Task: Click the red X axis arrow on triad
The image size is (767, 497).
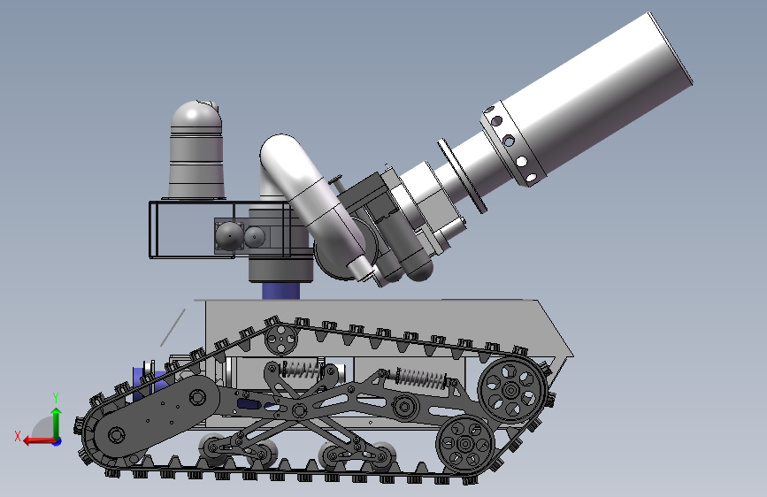Action: coord(39,441)
